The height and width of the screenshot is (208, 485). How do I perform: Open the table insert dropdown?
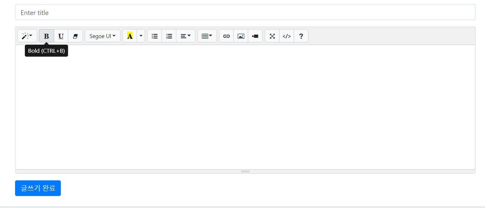[207, 36]
